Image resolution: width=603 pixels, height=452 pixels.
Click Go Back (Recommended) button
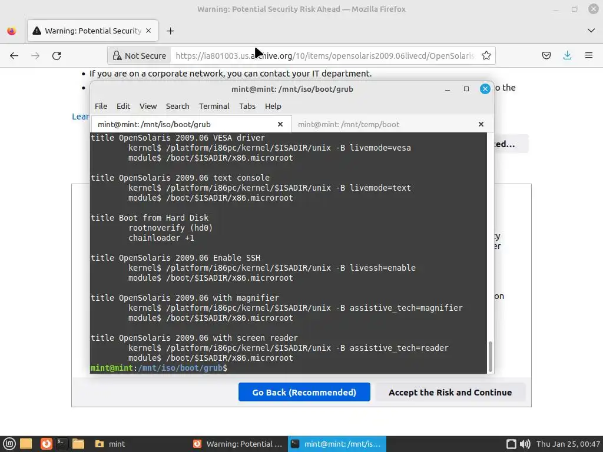(x=304, y=392)
